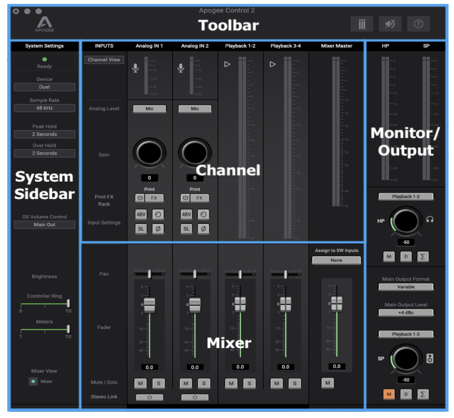Open the Peak Hold 2 Seconds dropdown

[x=44, y=134]
